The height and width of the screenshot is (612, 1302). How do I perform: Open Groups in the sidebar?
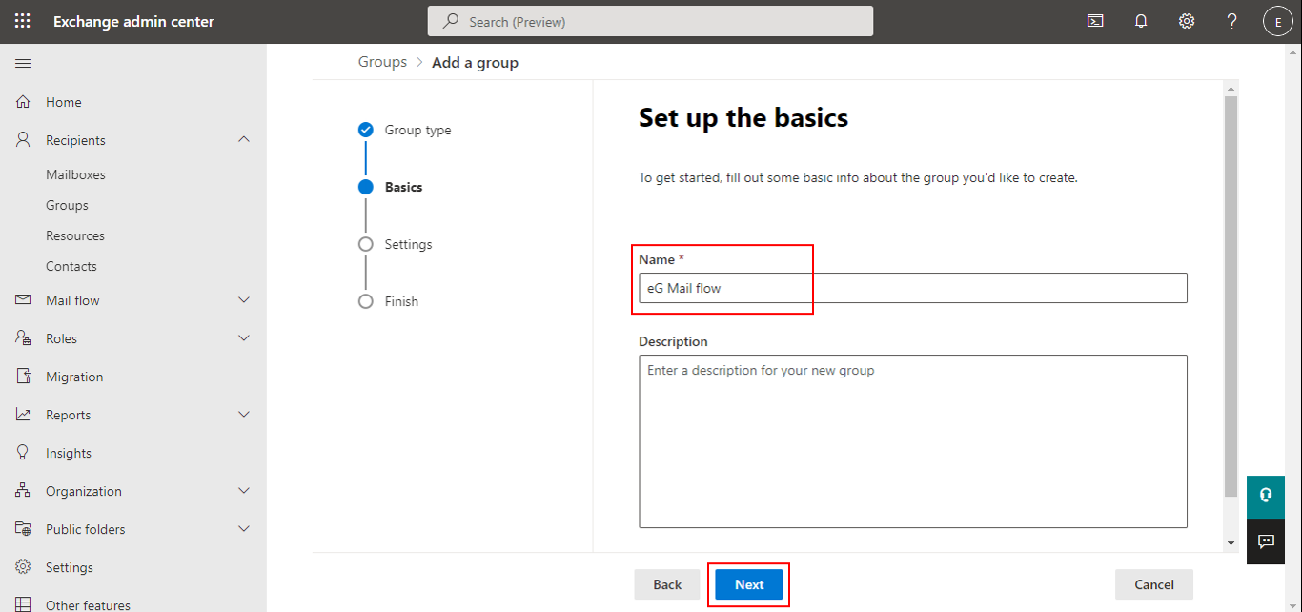coord(67,205)
